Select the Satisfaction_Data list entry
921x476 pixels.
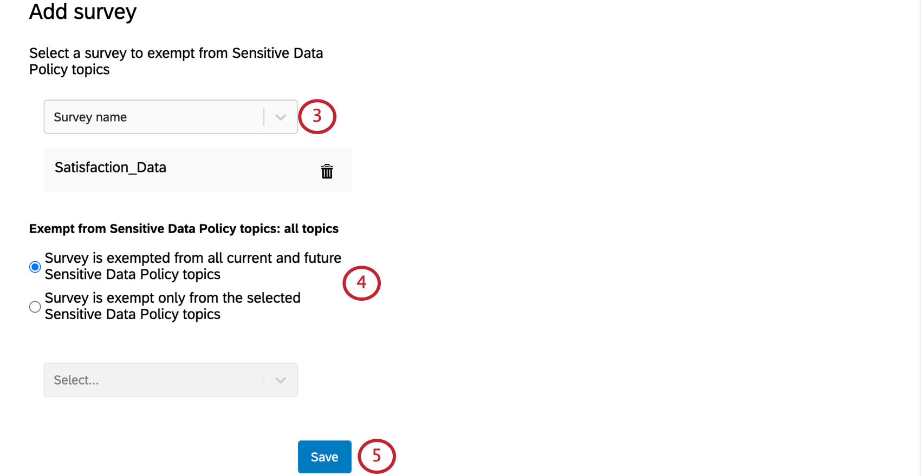coord(111,168)
